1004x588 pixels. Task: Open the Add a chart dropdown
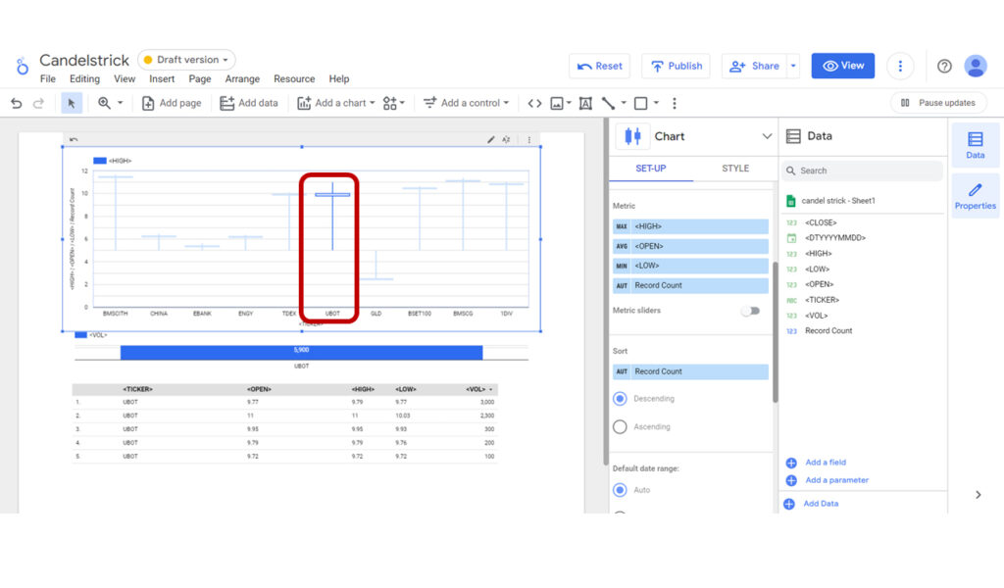click(x=336, y=103)
